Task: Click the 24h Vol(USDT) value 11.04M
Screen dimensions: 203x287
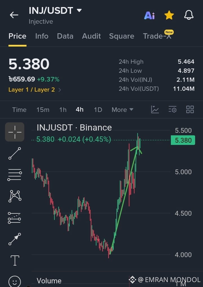Action: (184, 89)
